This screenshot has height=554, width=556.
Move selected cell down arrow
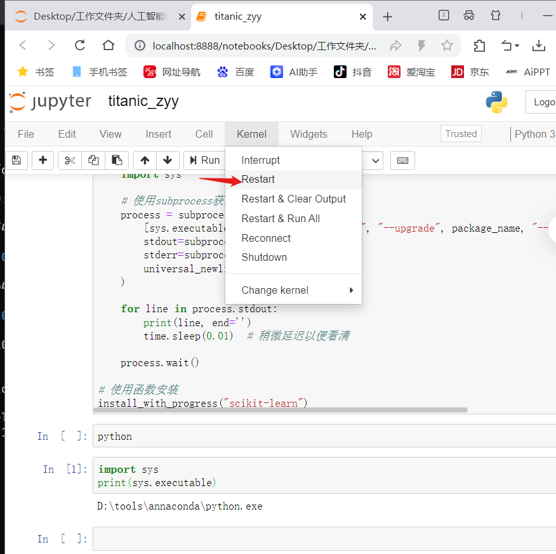[168, 161]
